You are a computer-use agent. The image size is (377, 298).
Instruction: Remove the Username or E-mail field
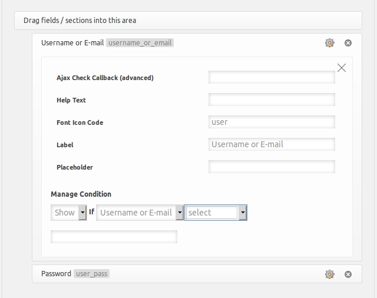[348, 43]
